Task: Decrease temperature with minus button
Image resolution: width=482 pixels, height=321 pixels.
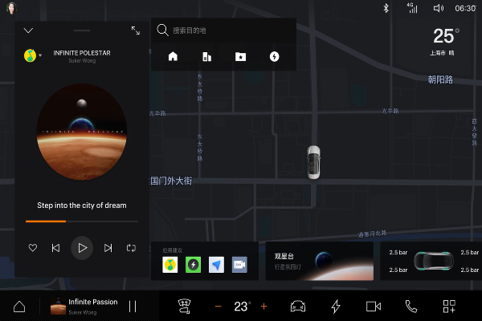Action: coord(218,307)
